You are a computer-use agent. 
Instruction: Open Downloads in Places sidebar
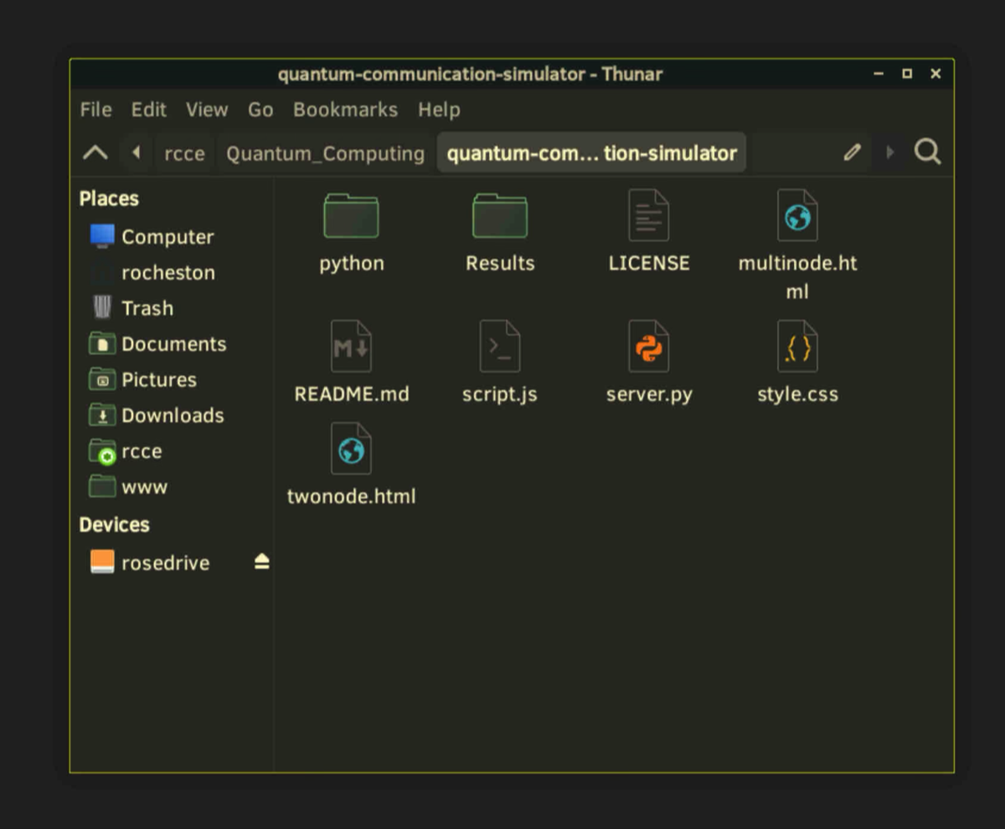pos(172,415)
